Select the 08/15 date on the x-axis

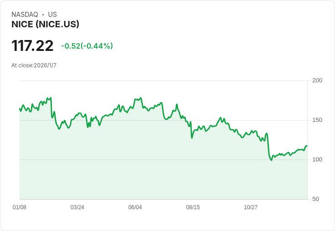coord(193,207)
